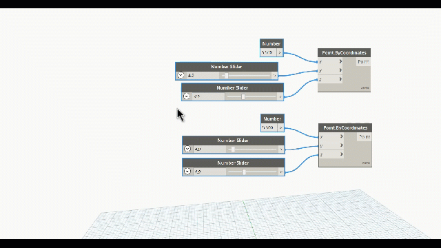Click Point output port of lower Point.ByCoordinates
The height and width of the screenshot is (248, 441).
pos(365,136)
